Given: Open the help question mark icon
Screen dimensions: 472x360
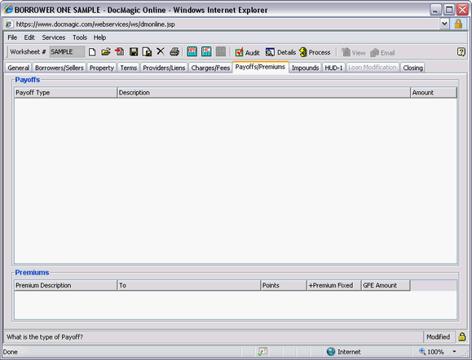Looking at the screenshot, I should (x=461, y=52).
